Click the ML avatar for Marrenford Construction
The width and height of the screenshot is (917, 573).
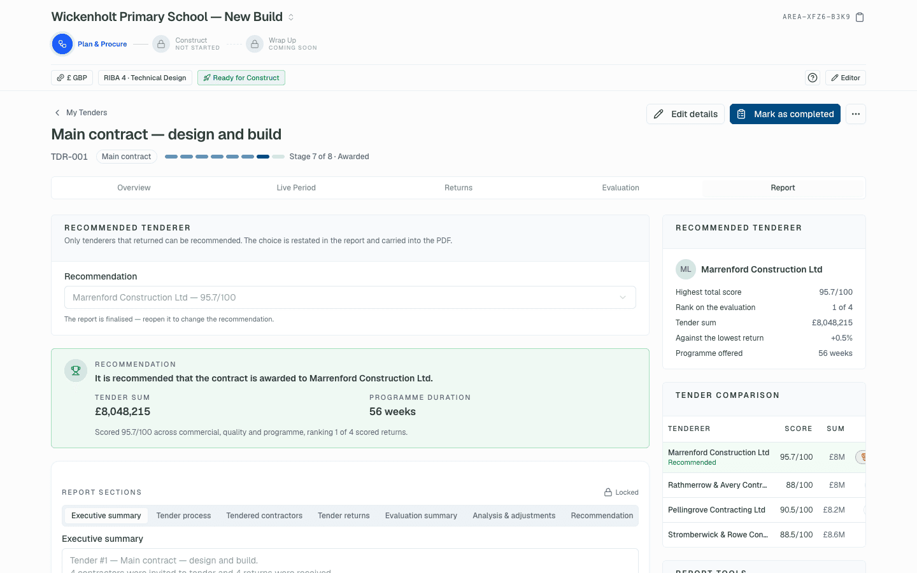(686, 269)
